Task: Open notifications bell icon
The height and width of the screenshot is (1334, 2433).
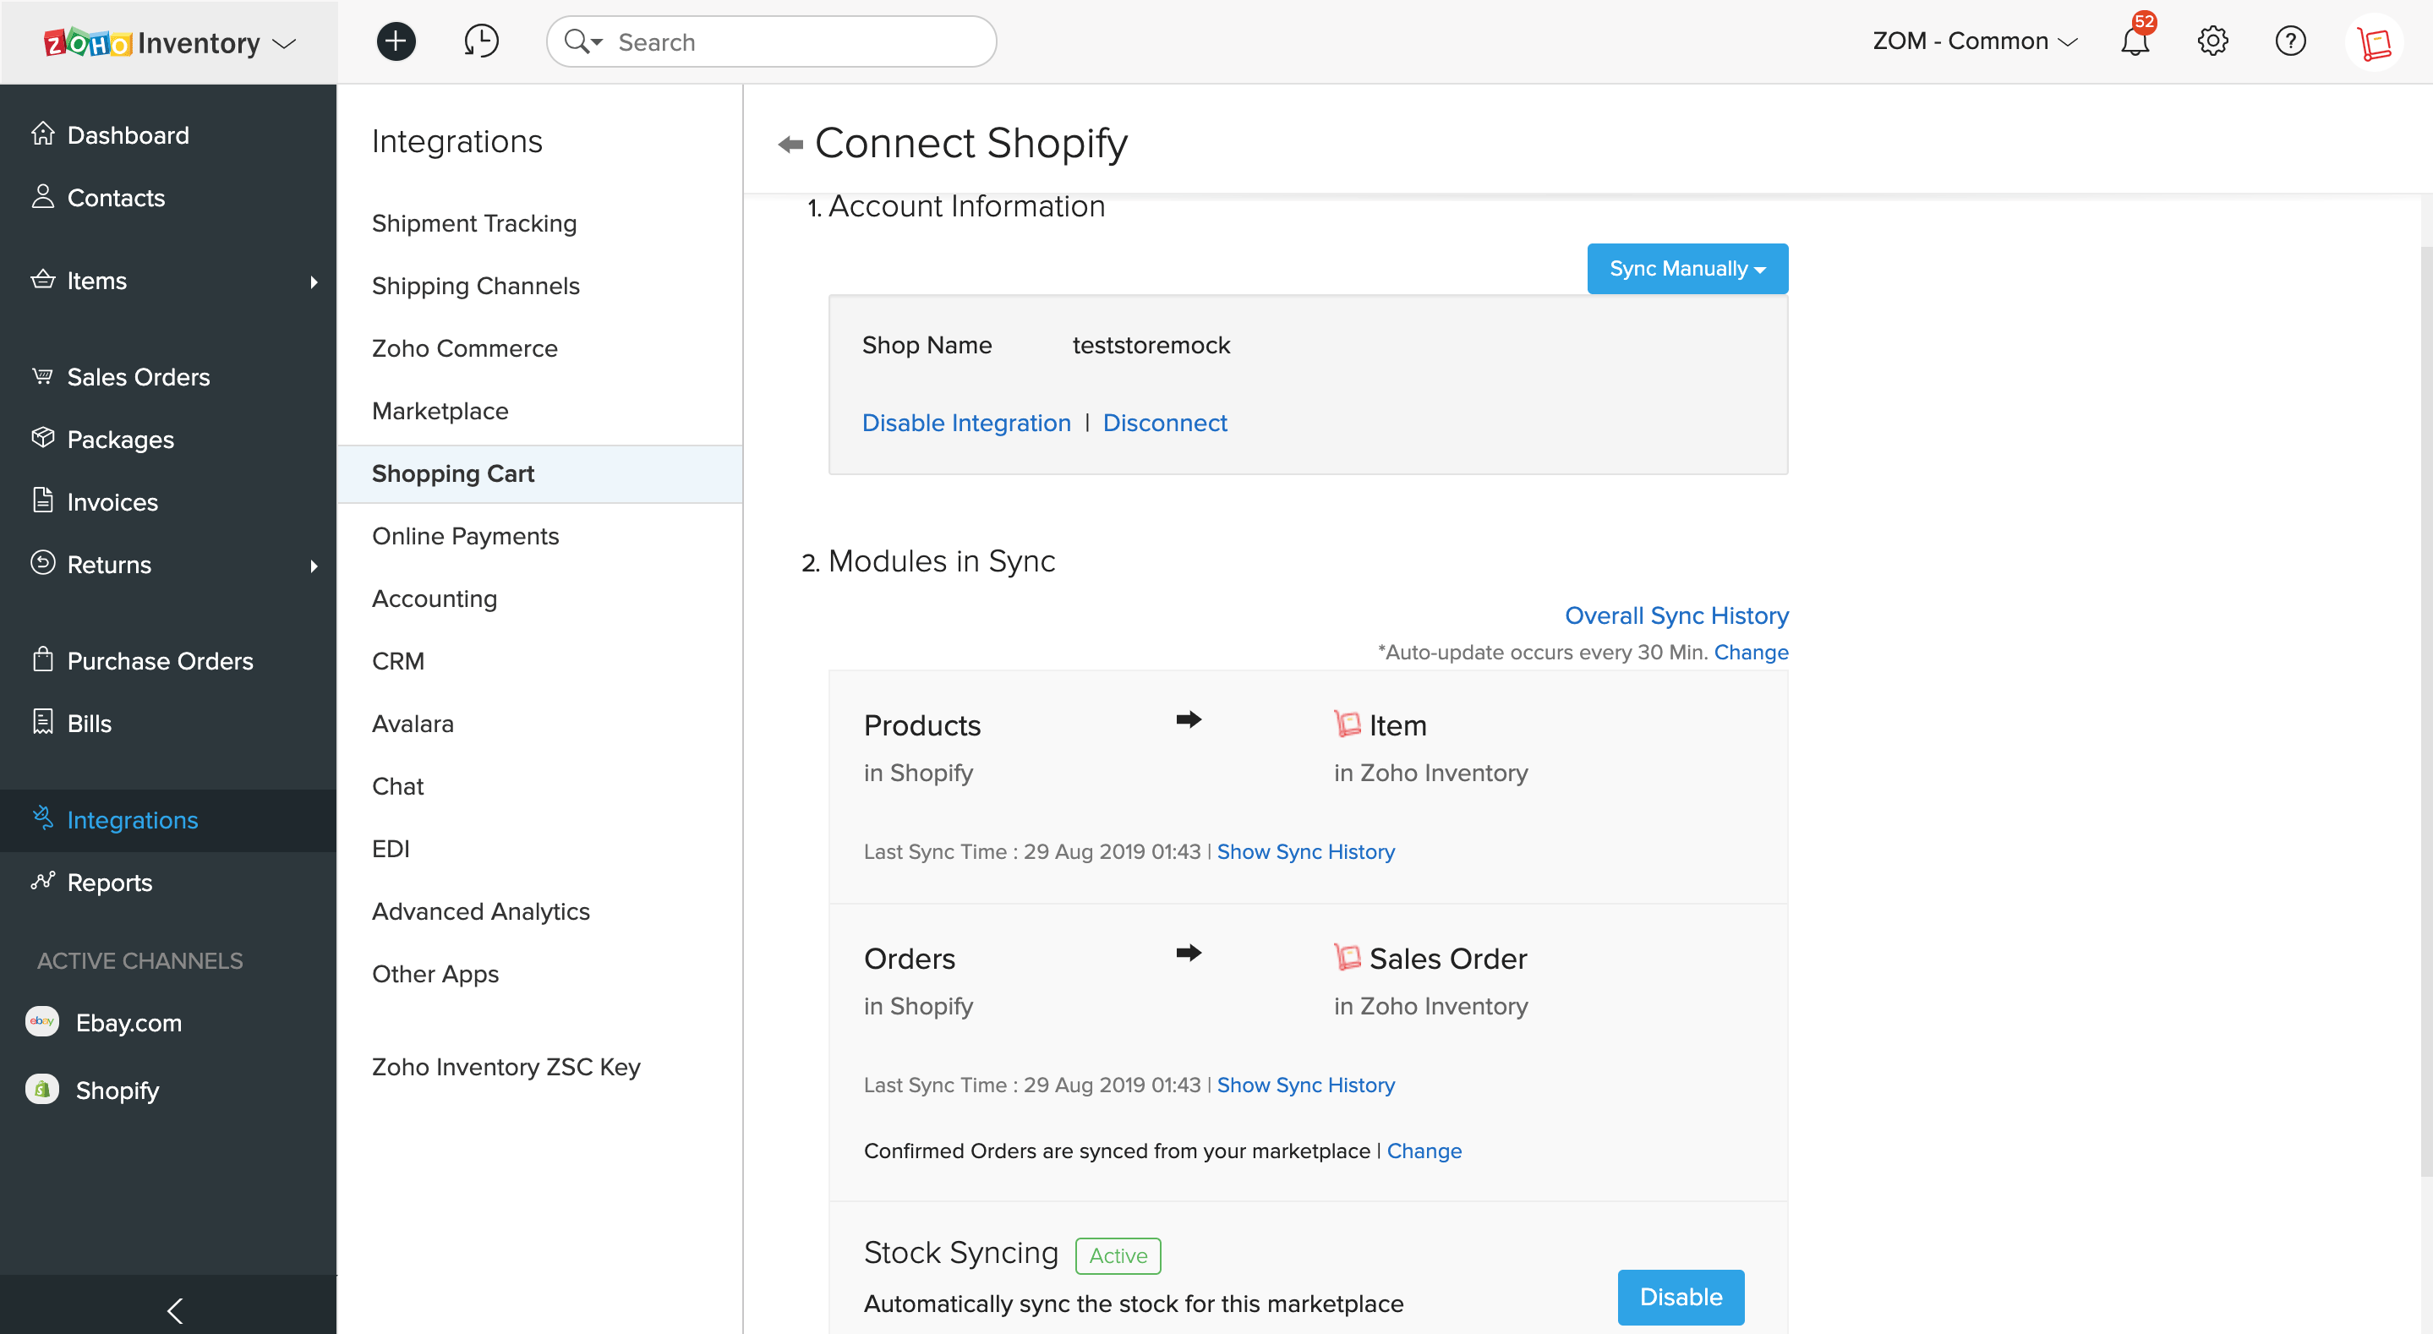Action: (2135, 41)
